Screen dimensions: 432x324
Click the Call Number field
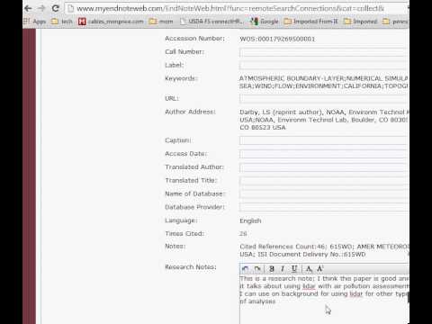click(x=324, y=53)
